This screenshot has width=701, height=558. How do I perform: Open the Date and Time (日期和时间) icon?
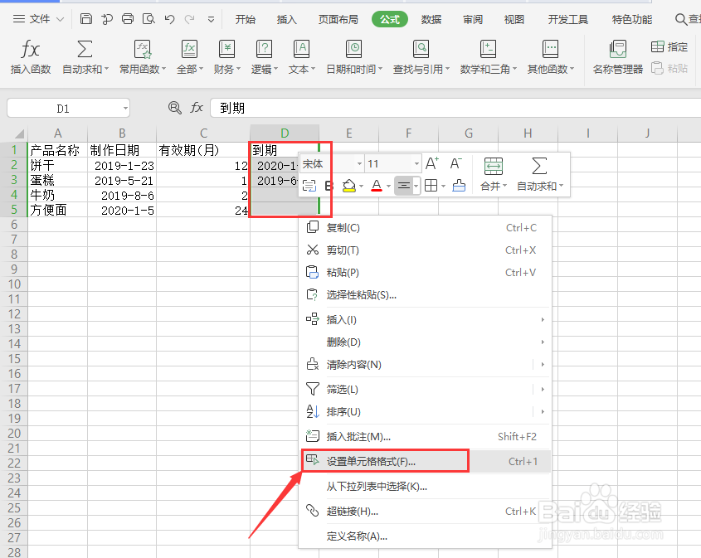click(353, 49)
